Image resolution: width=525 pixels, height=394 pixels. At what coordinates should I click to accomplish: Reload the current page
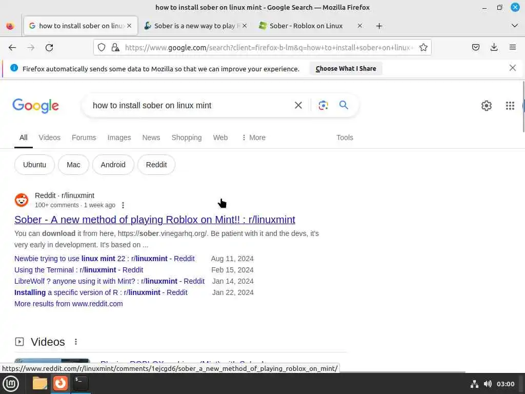(49, 48)
